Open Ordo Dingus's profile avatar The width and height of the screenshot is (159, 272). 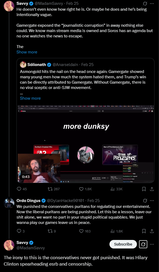tap(9, 203)
